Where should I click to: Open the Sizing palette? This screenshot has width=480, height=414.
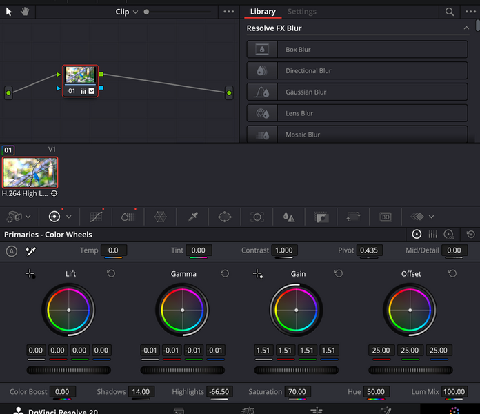click(x=353, y=217)
